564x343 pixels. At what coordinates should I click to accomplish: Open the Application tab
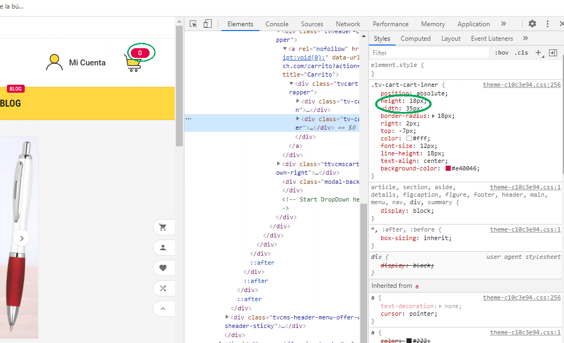473,24
